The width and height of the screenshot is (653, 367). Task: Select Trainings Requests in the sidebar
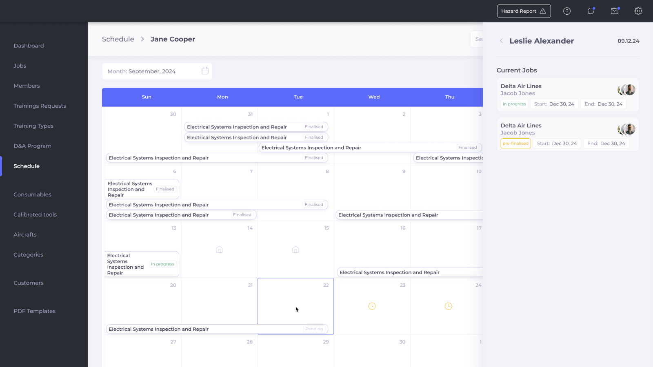40,106
